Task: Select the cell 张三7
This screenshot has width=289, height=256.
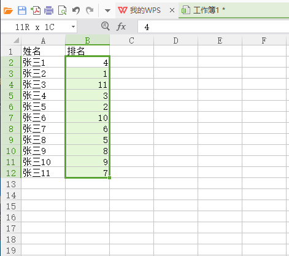Action: point(43,128)
